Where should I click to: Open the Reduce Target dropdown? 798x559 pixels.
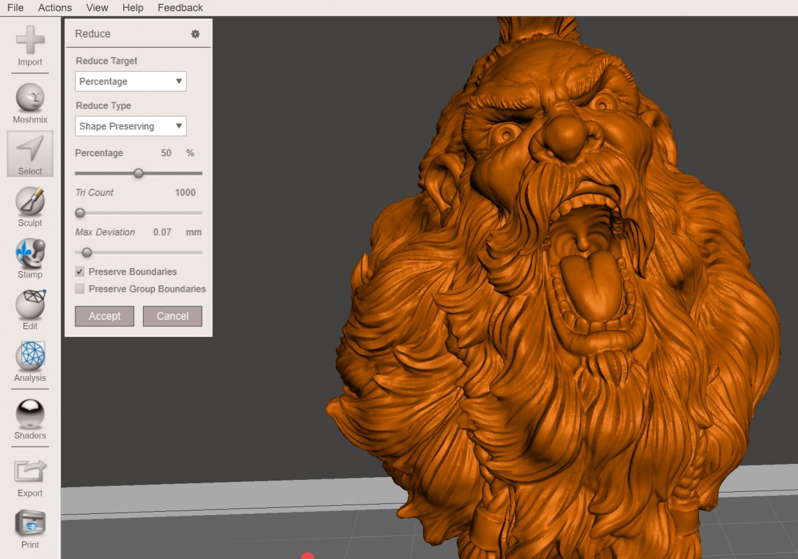(x=130, y=81)
